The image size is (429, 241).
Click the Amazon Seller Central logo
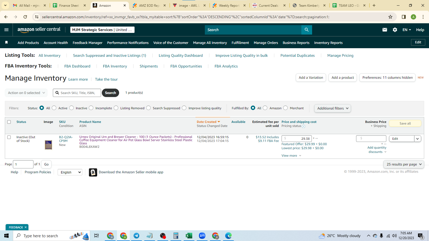[39, 30]
